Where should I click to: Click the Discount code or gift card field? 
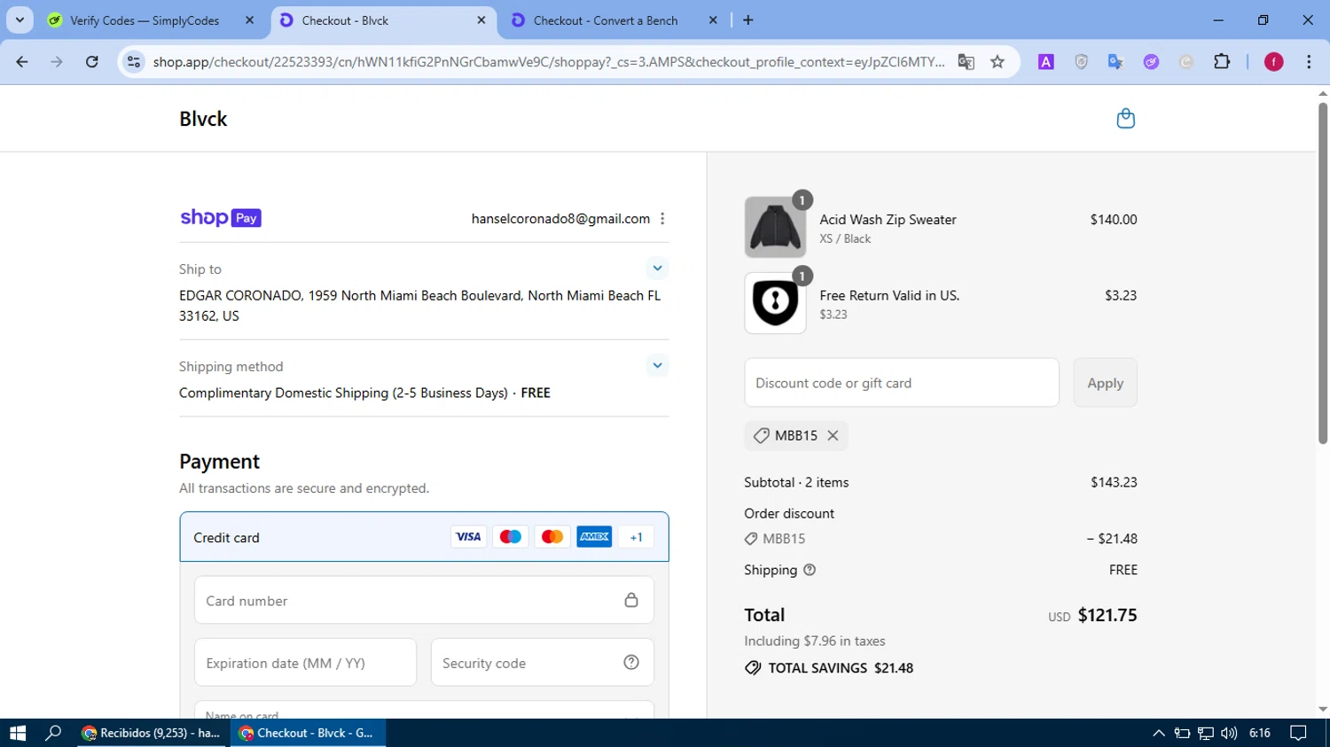pos(902,383)
